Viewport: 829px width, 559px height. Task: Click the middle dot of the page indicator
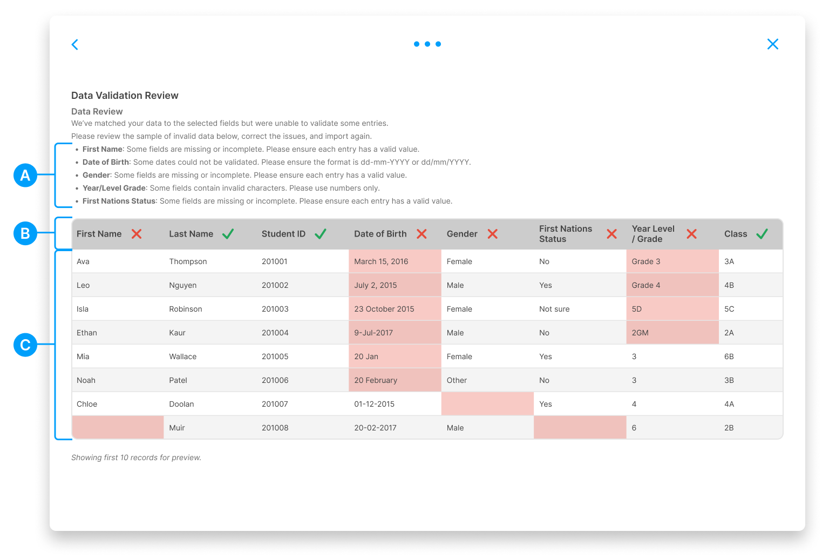(427, 44)
